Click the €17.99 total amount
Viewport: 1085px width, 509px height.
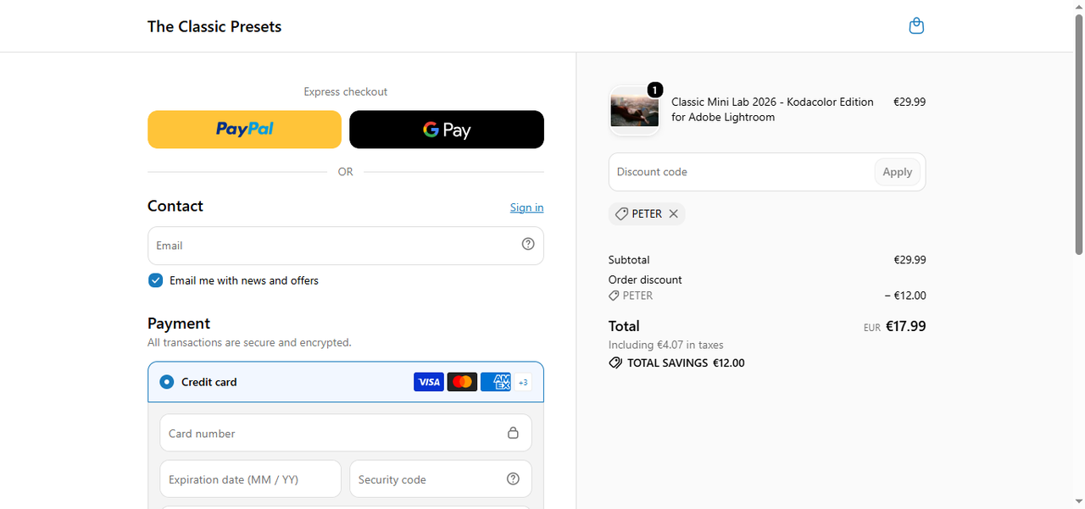pos(905,326)
